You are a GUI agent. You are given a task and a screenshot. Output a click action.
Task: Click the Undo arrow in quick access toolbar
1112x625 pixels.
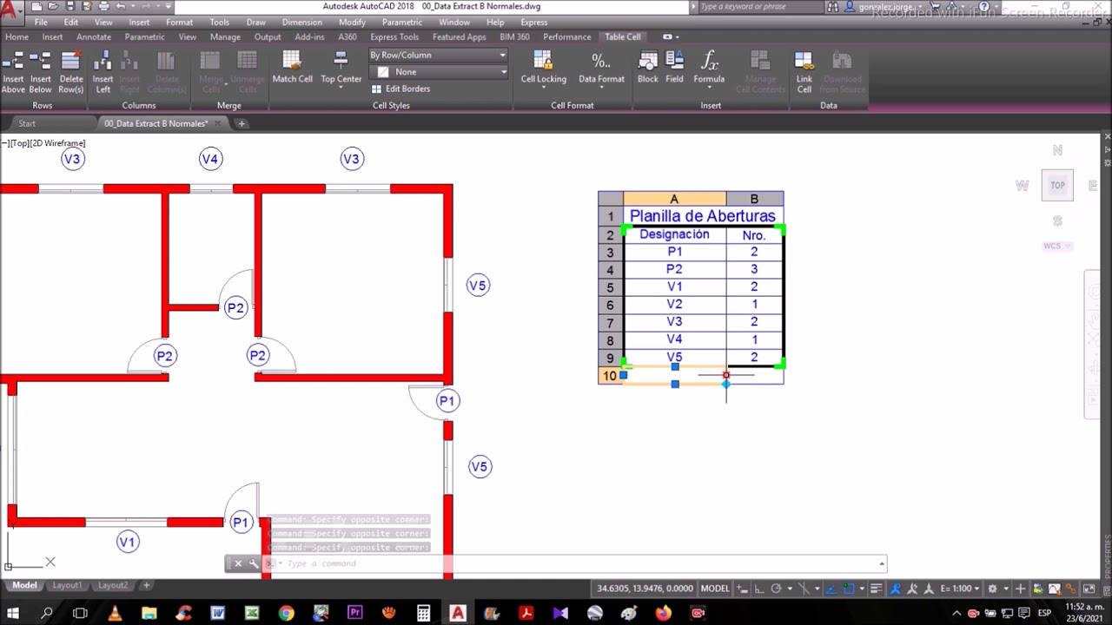[120, 6]
